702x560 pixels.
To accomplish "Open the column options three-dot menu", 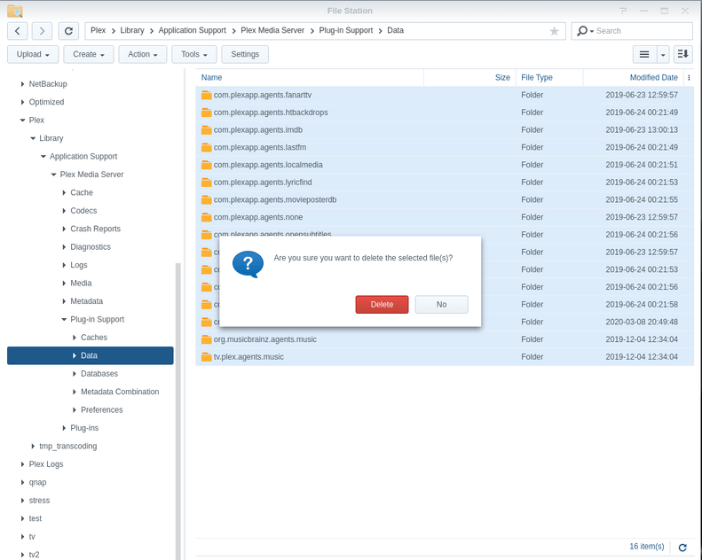I will click(689, 77).
